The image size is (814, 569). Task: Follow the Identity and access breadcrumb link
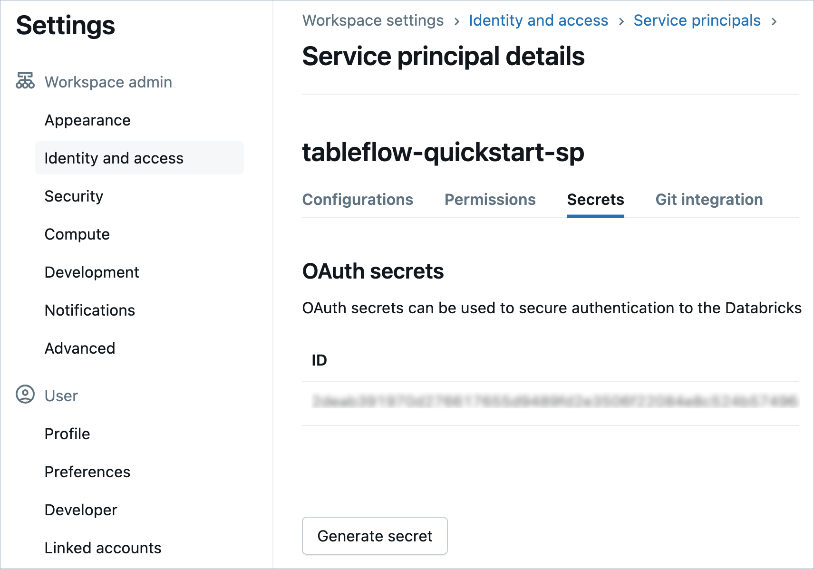tap(538, 20)
